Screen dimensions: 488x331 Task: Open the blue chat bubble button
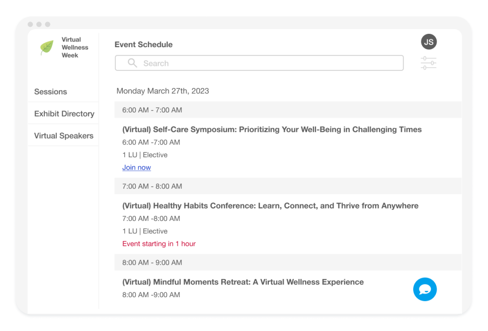pos(425,289)
